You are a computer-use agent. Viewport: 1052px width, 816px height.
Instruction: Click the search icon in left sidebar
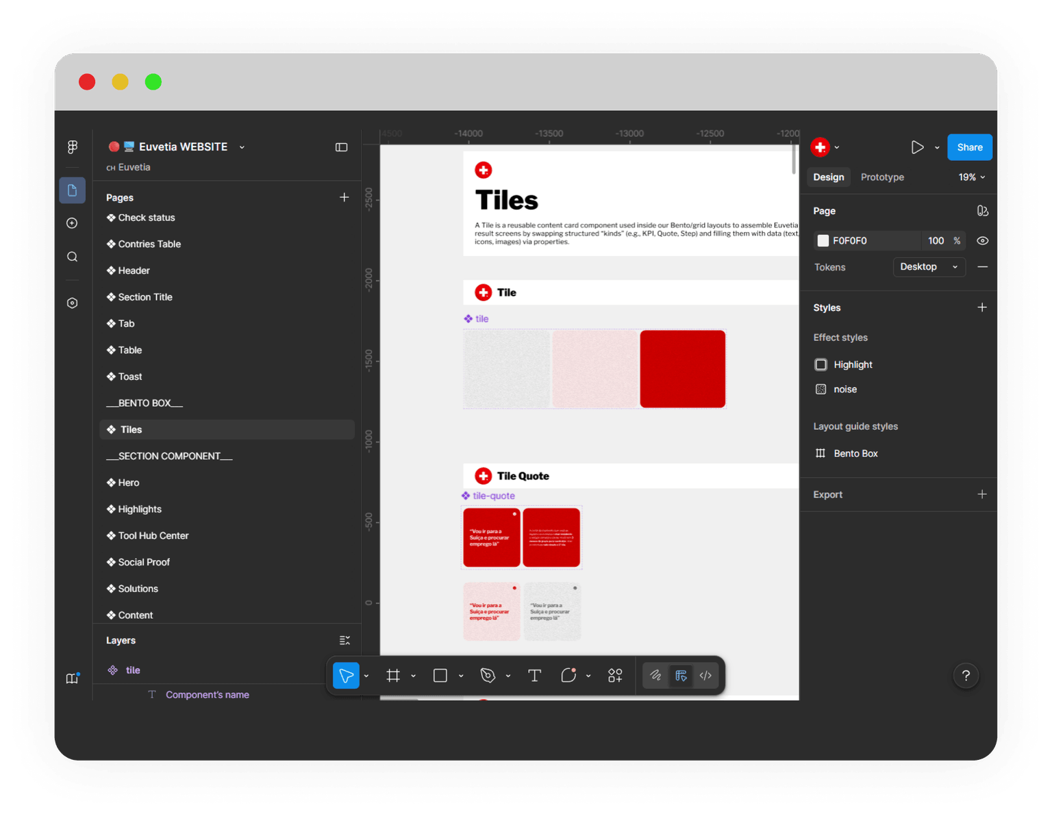pos(73,257)
